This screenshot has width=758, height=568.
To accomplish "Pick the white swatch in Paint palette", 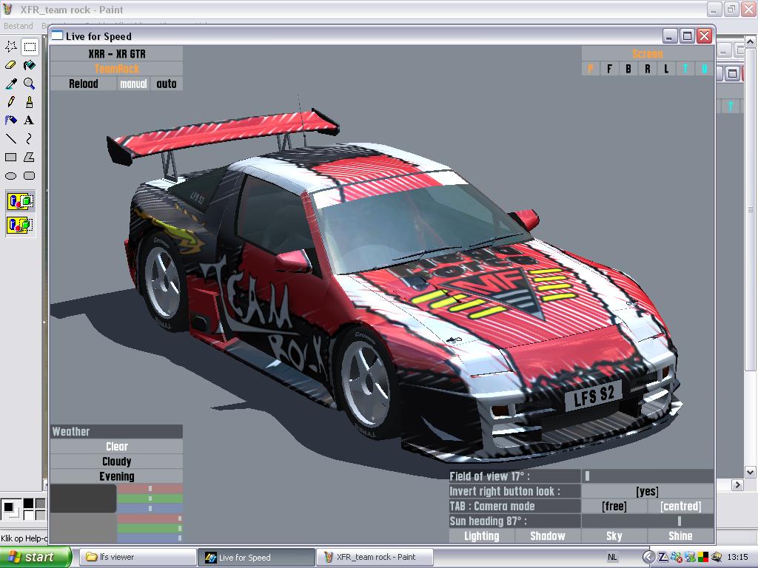I will (29, 515).
